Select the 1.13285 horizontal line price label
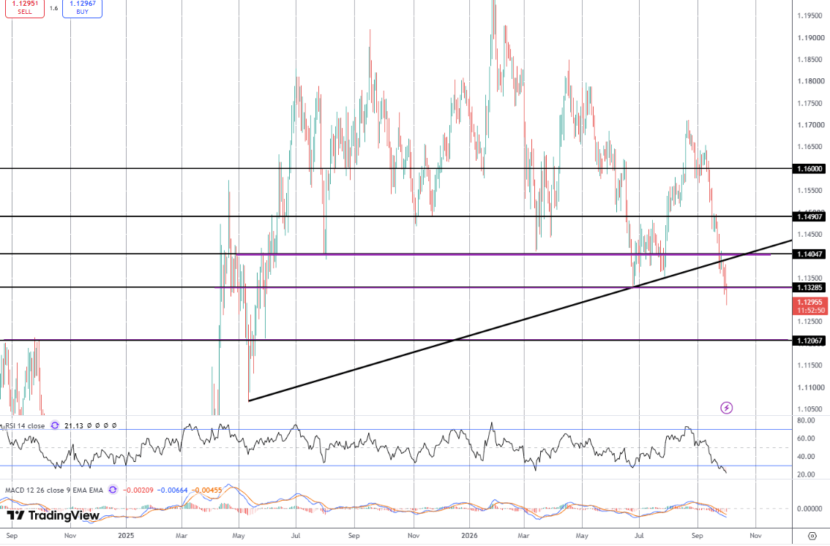Screen dimensions: 830x546 click(x=810, y=287)
